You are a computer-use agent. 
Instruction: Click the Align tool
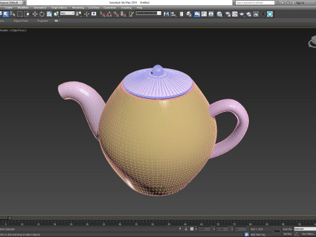click(173, 14)
